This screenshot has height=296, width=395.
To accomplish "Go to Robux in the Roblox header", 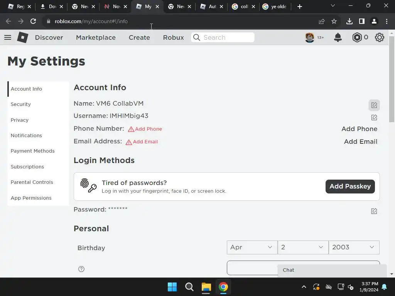I will coord(173,37).
